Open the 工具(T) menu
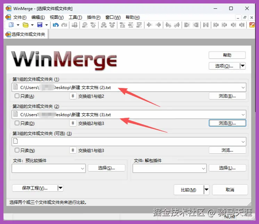259x224 pixels. click(x=75, y=17)
